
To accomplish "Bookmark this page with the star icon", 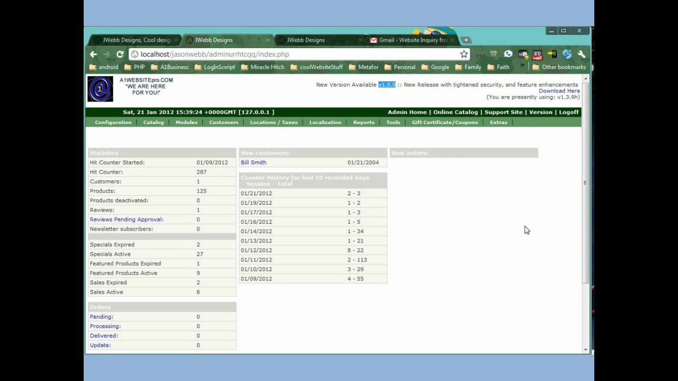I will (x=464, y=54).
